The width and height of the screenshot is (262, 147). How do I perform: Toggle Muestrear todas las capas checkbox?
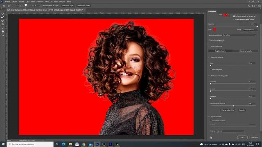pyautogui.click(x=41, y=6)
